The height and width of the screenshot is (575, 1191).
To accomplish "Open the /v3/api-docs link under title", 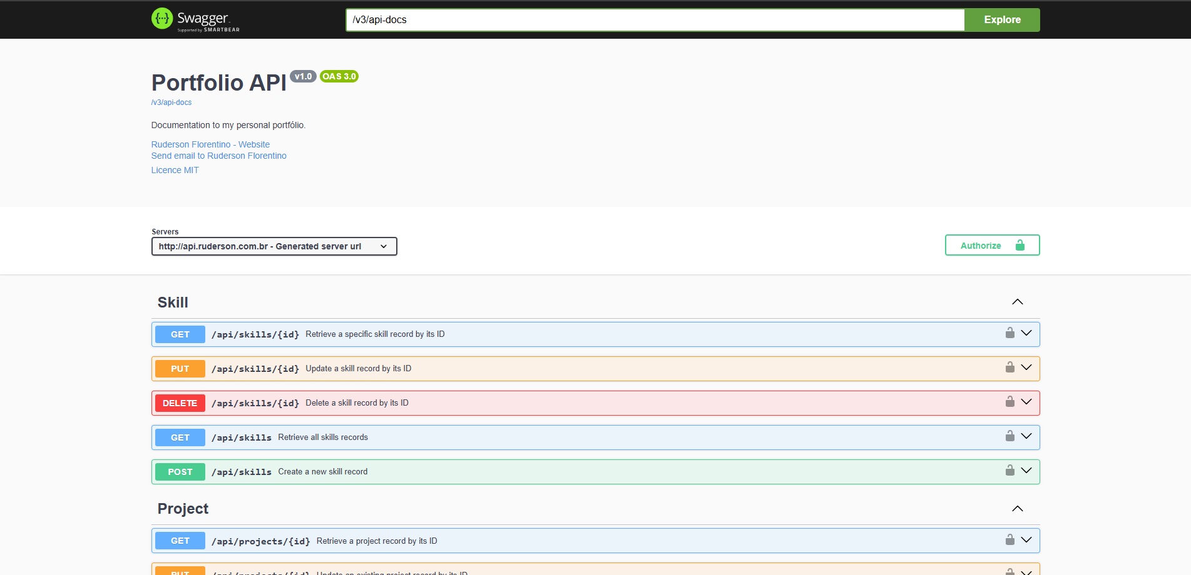I will 171,102.
